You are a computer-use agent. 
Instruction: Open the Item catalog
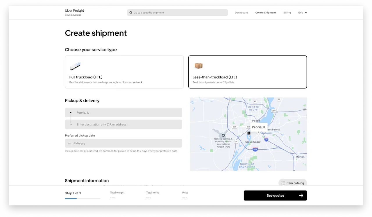pos(292,183)
